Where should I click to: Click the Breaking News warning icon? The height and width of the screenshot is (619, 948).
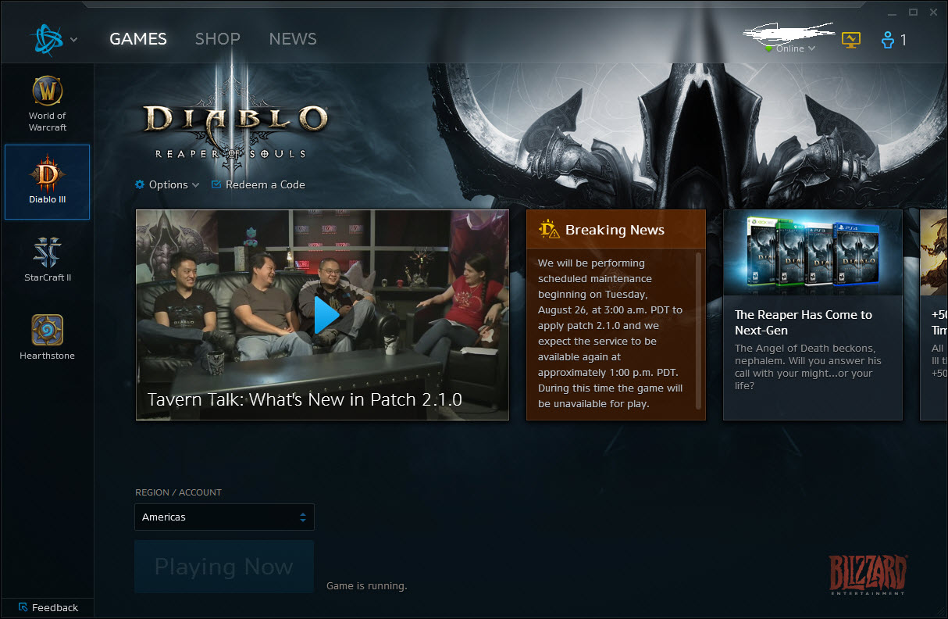click(x=550, y=229)
